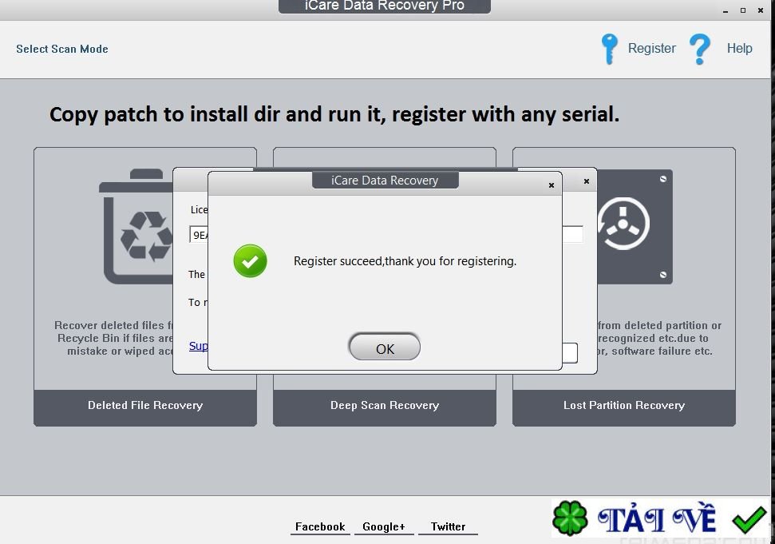775x544 pixels.
Task: Confirm the success message with OK
Action: [385, 347]
